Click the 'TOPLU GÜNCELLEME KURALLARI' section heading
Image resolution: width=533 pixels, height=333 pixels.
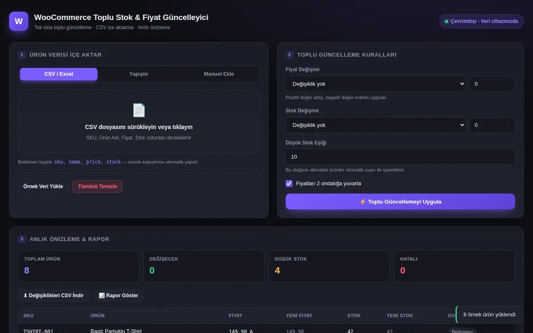347,55
